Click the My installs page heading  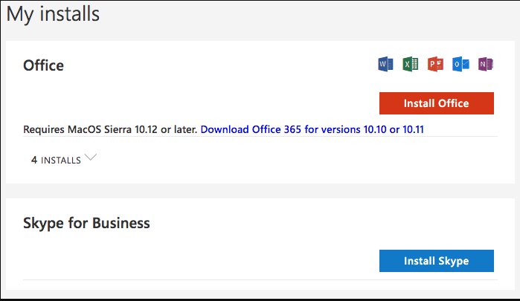point(53,13)
